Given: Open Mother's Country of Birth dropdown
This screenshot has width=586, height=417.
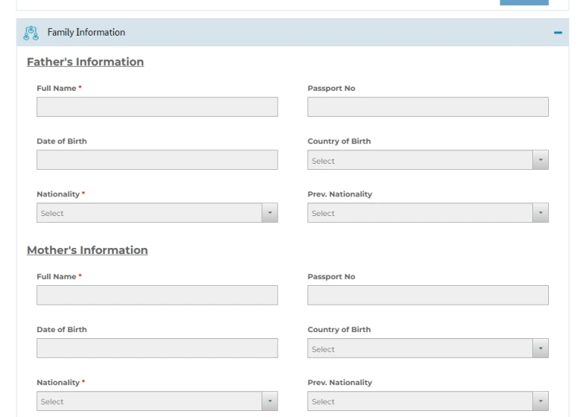Looking at the screenshot, I should (419, 349).
